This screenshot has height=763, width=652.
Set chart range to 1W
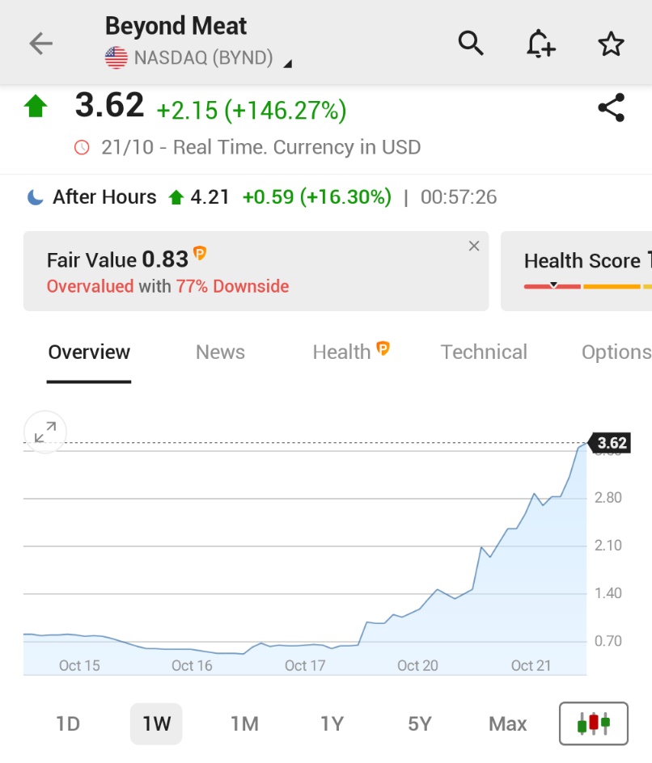(x=156, y=723)
